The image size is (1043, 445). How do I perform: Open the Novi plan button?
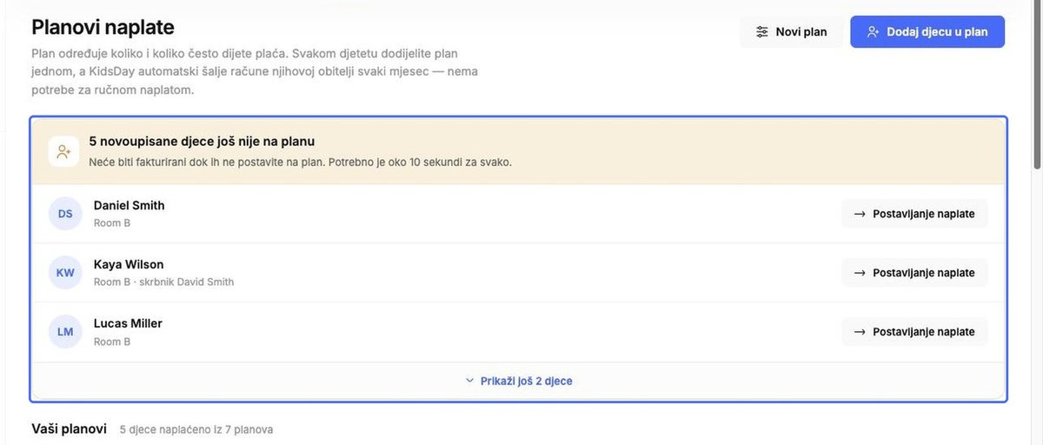coord(791,32)
